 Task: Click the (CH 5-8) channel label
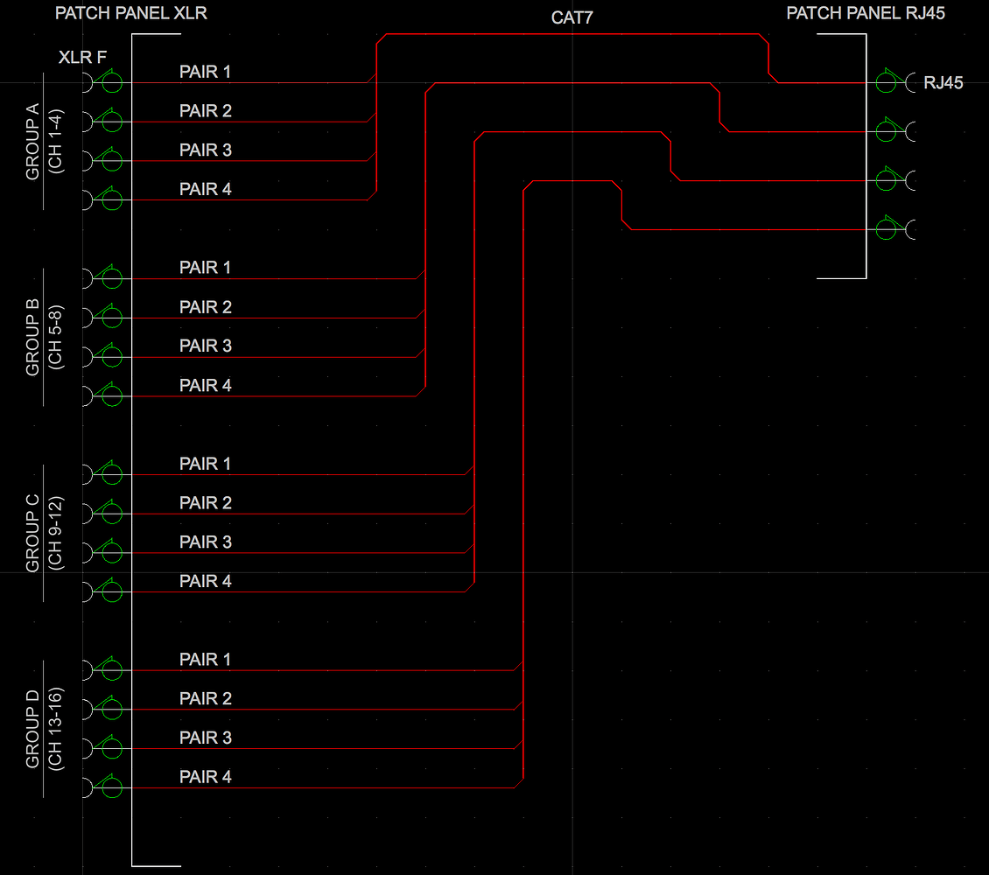55,337
